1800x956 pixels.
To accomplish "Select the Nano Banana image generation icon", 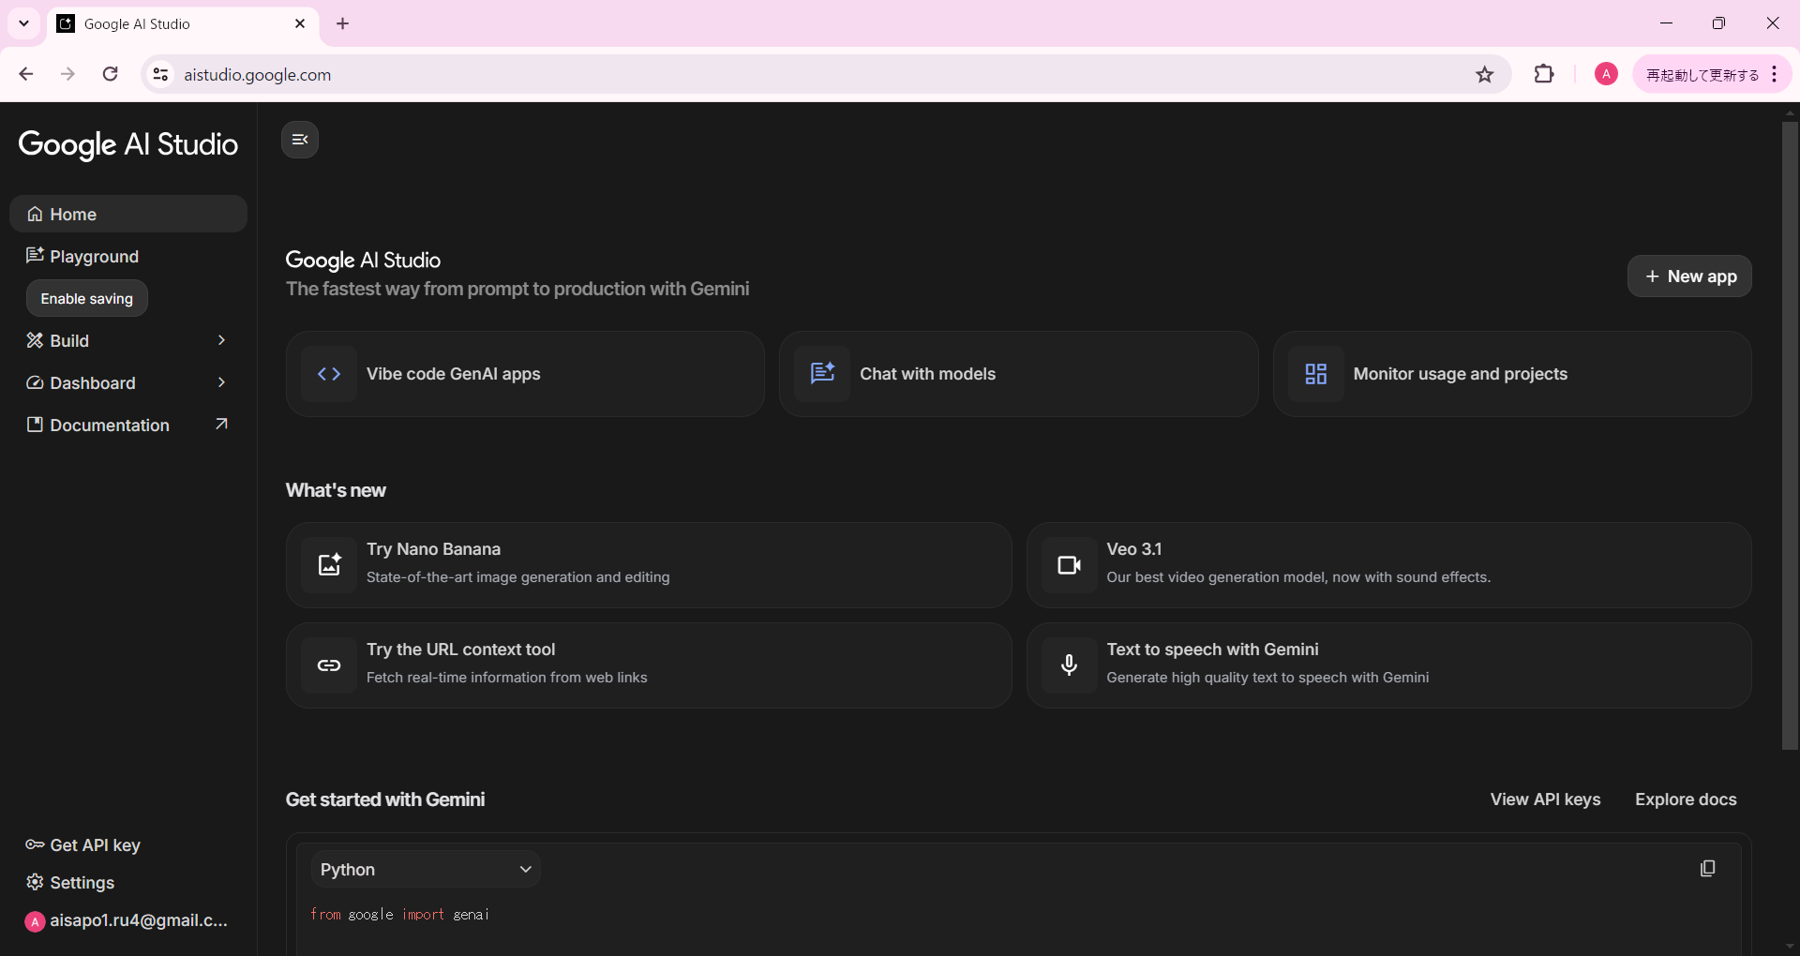I will pyautogui.click(x=329, y=565).
